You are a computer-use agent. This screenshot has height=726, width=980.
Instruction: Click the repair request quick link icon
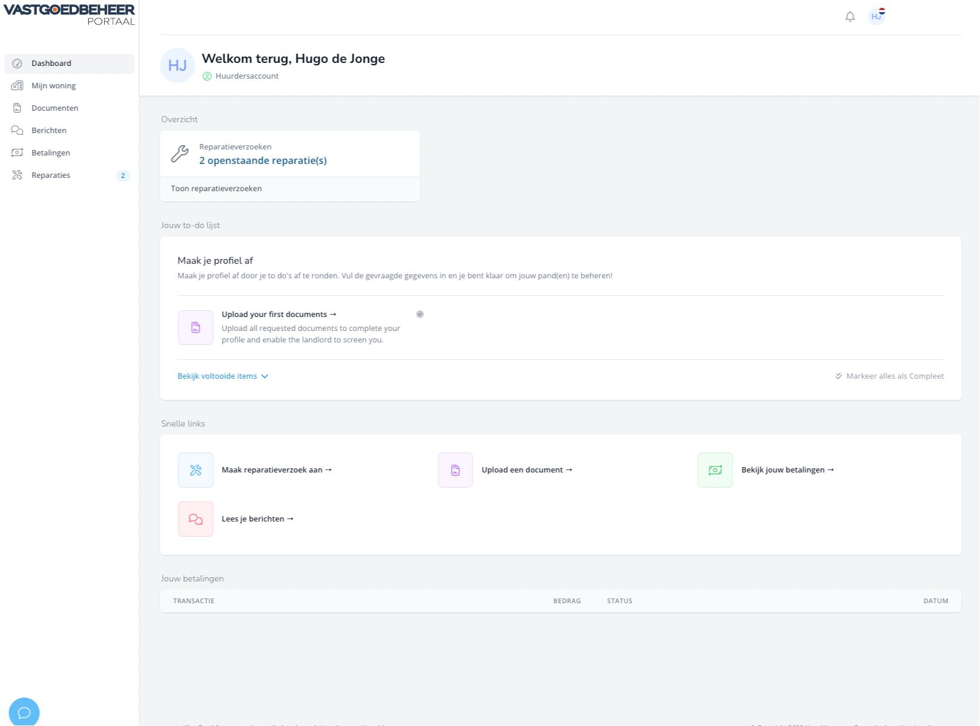pos(195,470)
